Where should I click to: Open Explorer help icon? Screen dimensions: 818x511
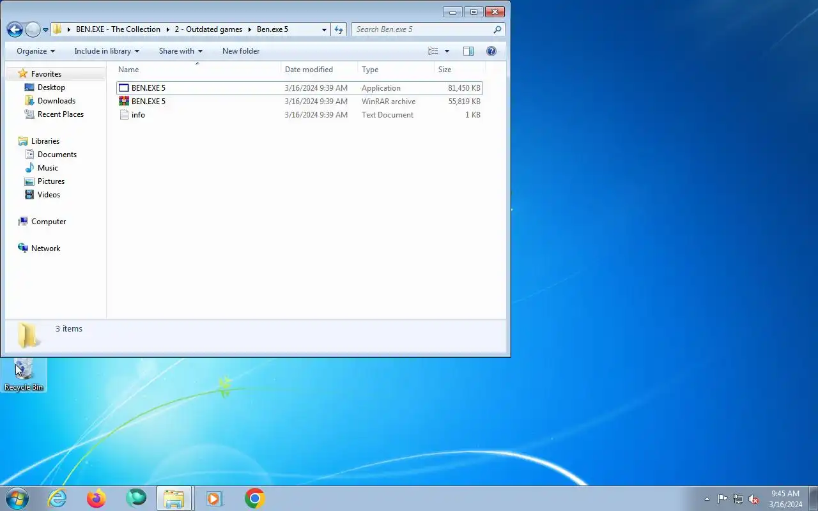pyautogui.click(x=491, y=51)
